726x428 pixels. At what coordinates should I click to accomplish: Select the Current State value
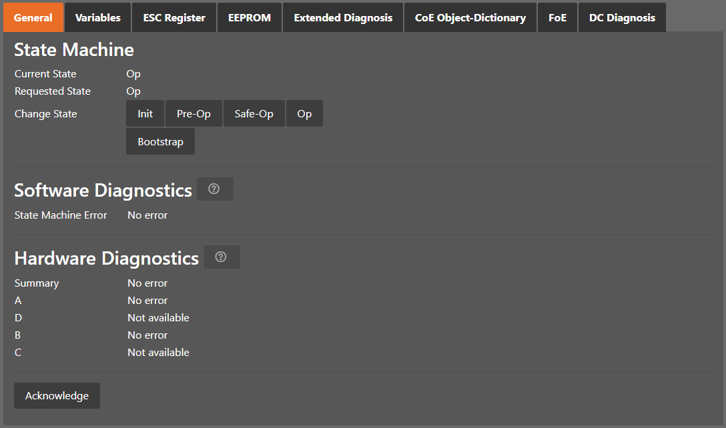(133, 74)
